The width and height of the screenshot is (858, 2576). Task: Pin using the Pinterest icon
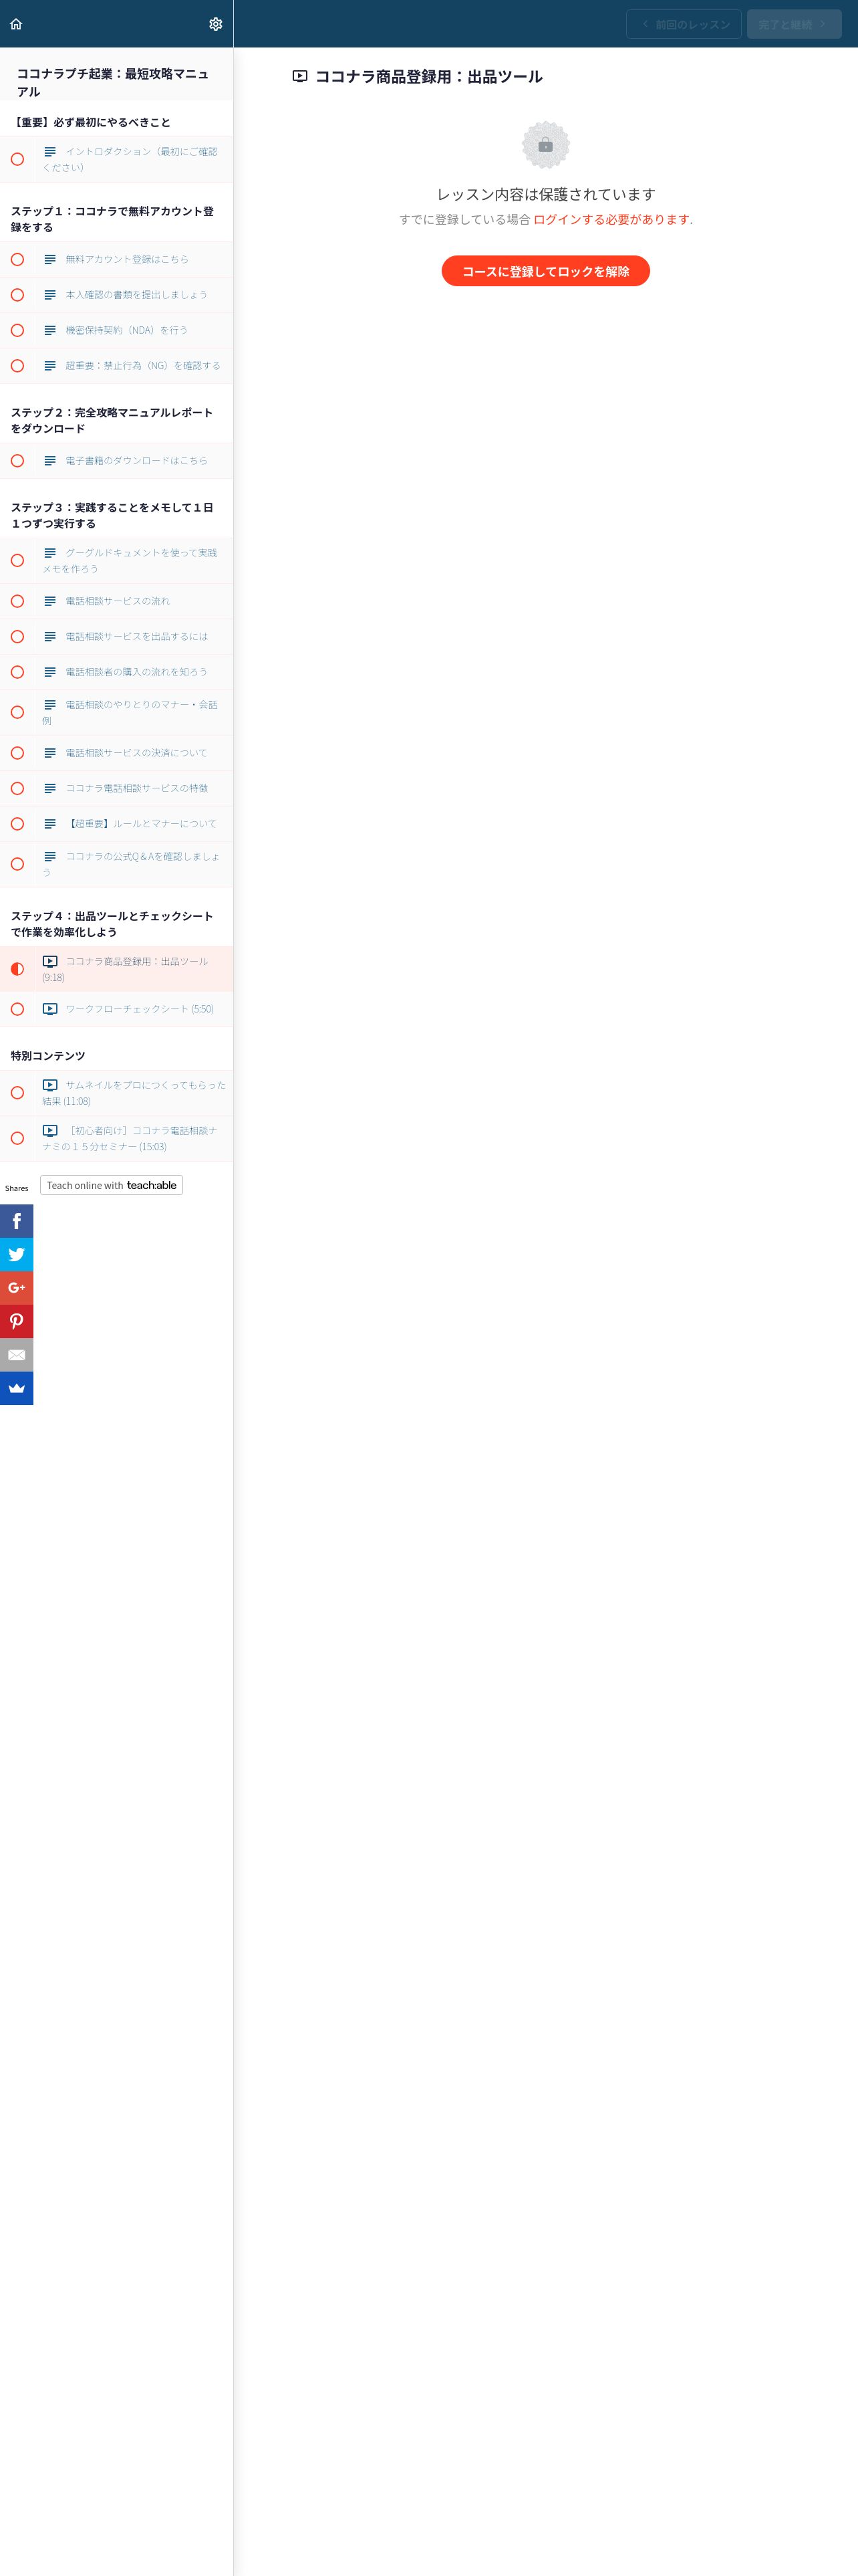[17, 1321]
